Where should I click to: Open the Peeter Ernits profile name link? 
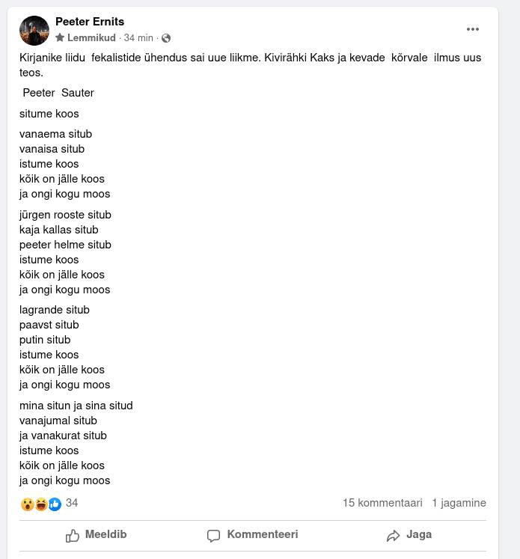click(90, 22)
